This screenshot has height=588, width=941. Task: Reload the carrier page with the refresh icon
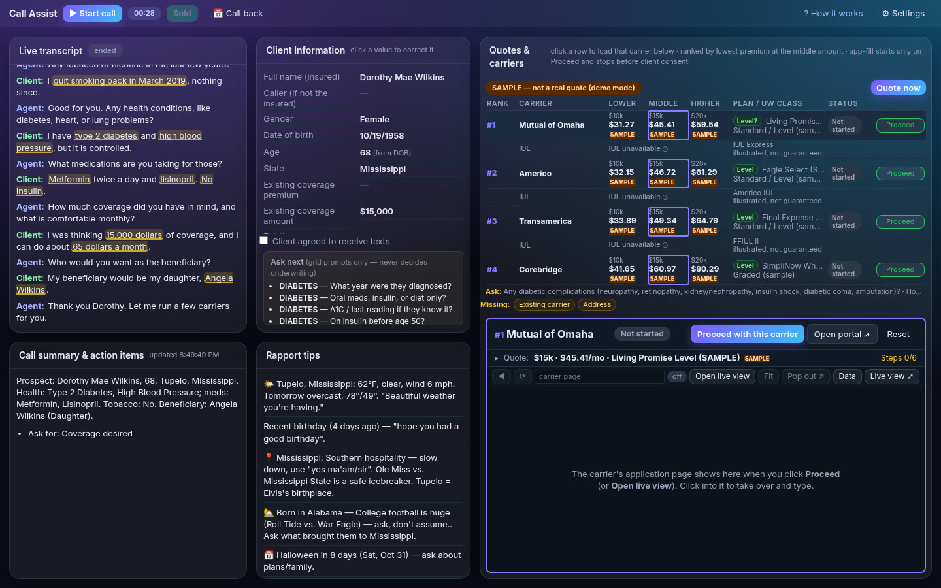point(522,376)
